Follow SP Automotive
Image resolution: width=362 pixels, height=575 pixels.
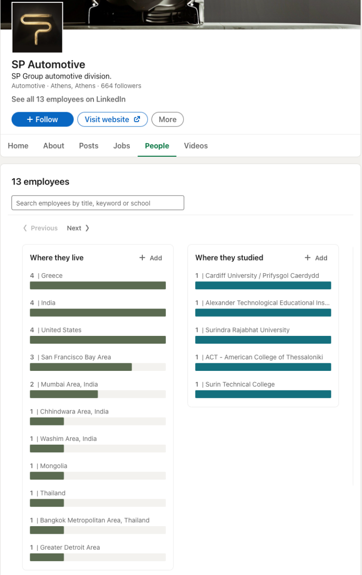coord(43,119)
